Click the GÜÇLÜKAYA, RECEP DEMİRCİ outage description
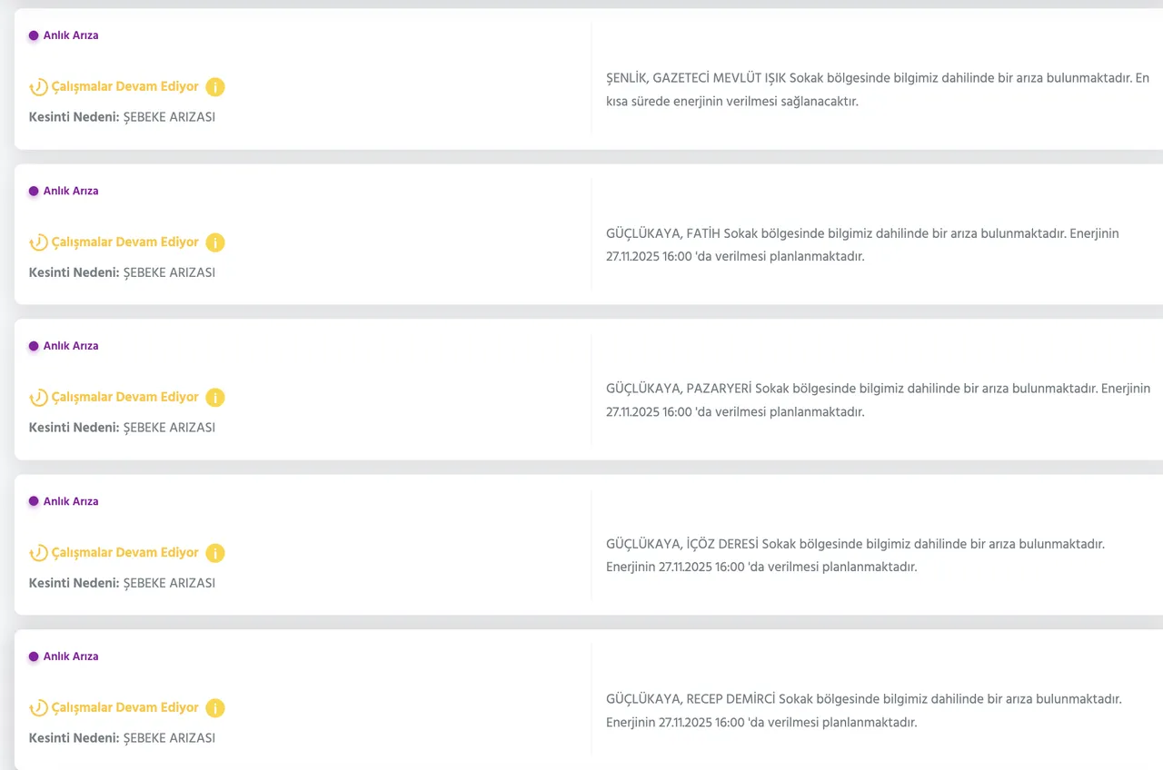 coord(863,710)
